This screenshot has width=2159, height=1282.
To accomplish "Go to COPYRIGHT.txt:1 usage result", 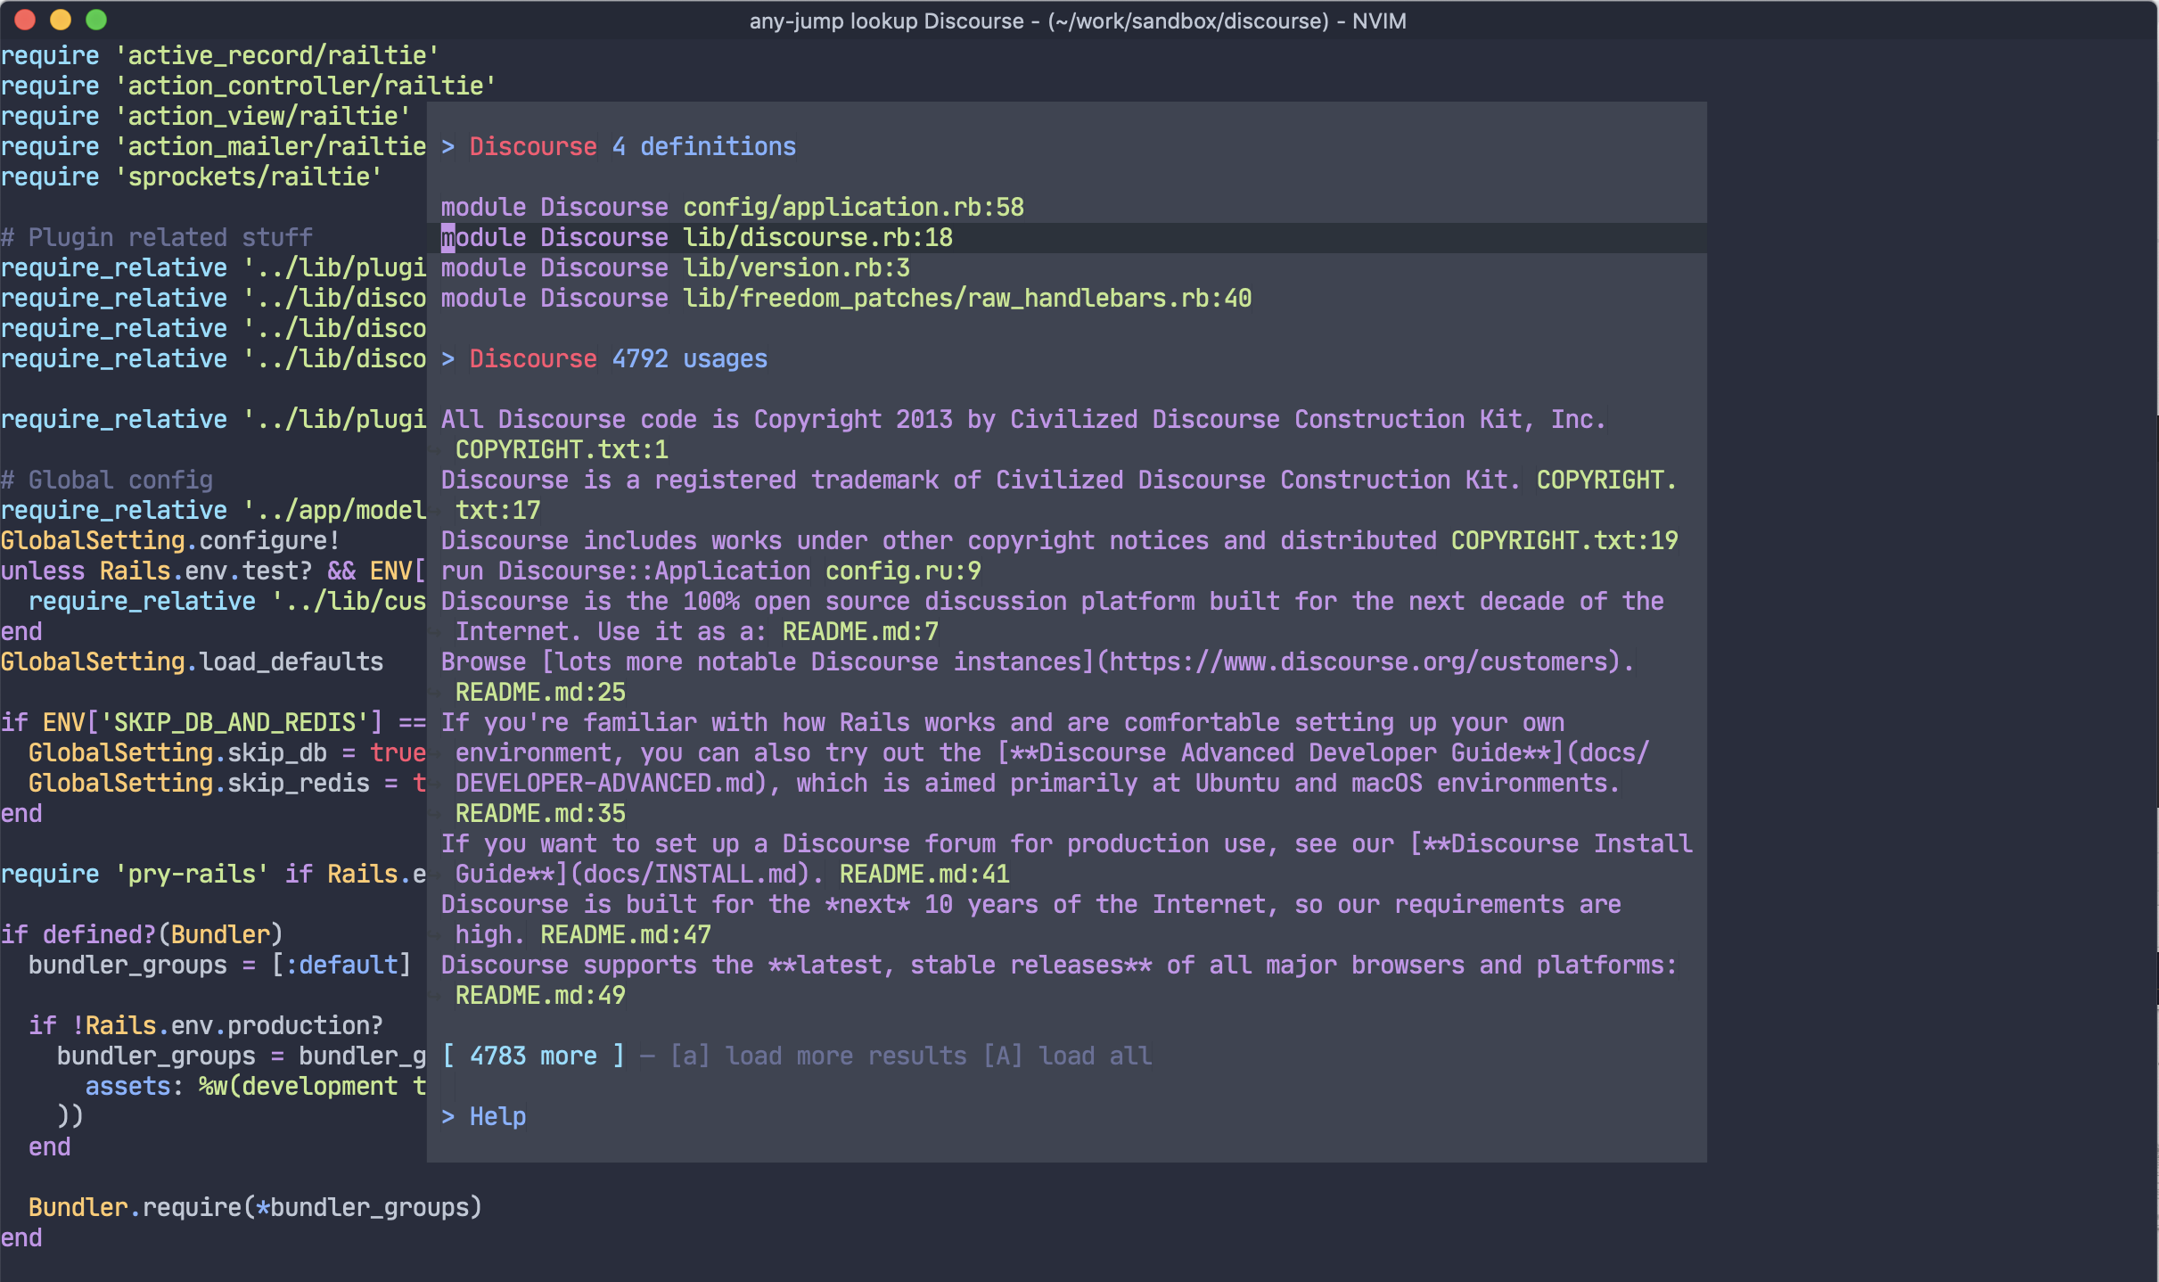I will [562, 449].
